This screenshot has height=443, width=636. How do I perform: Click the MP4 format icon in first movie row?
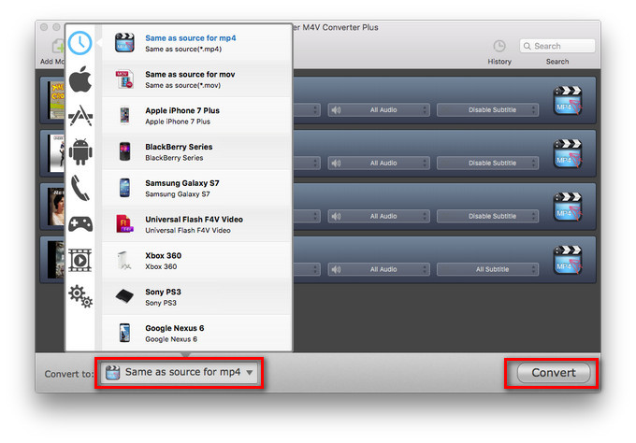(568, 100)
